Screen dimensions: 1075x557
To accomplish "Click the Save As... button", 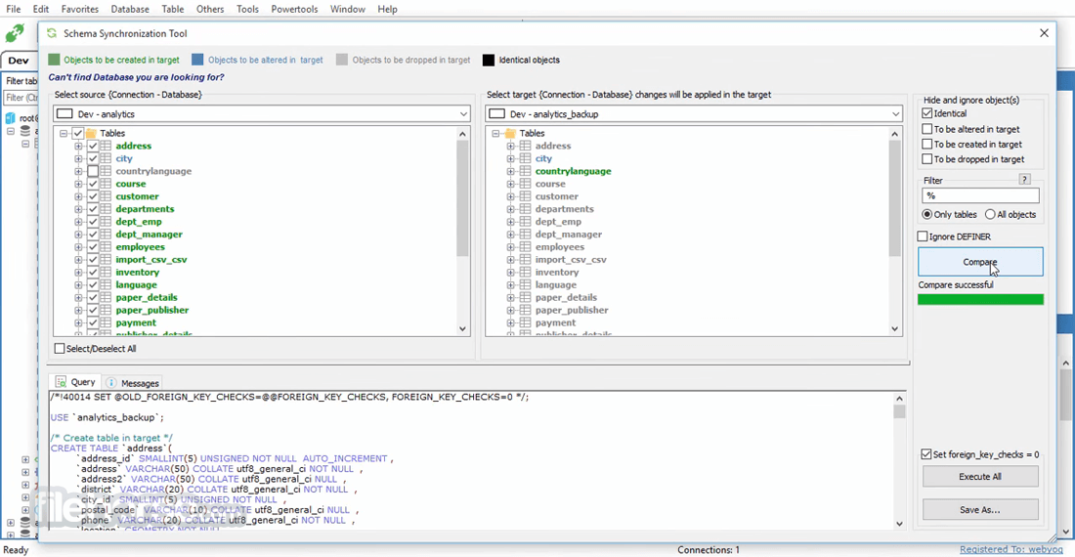I will 980,509.
